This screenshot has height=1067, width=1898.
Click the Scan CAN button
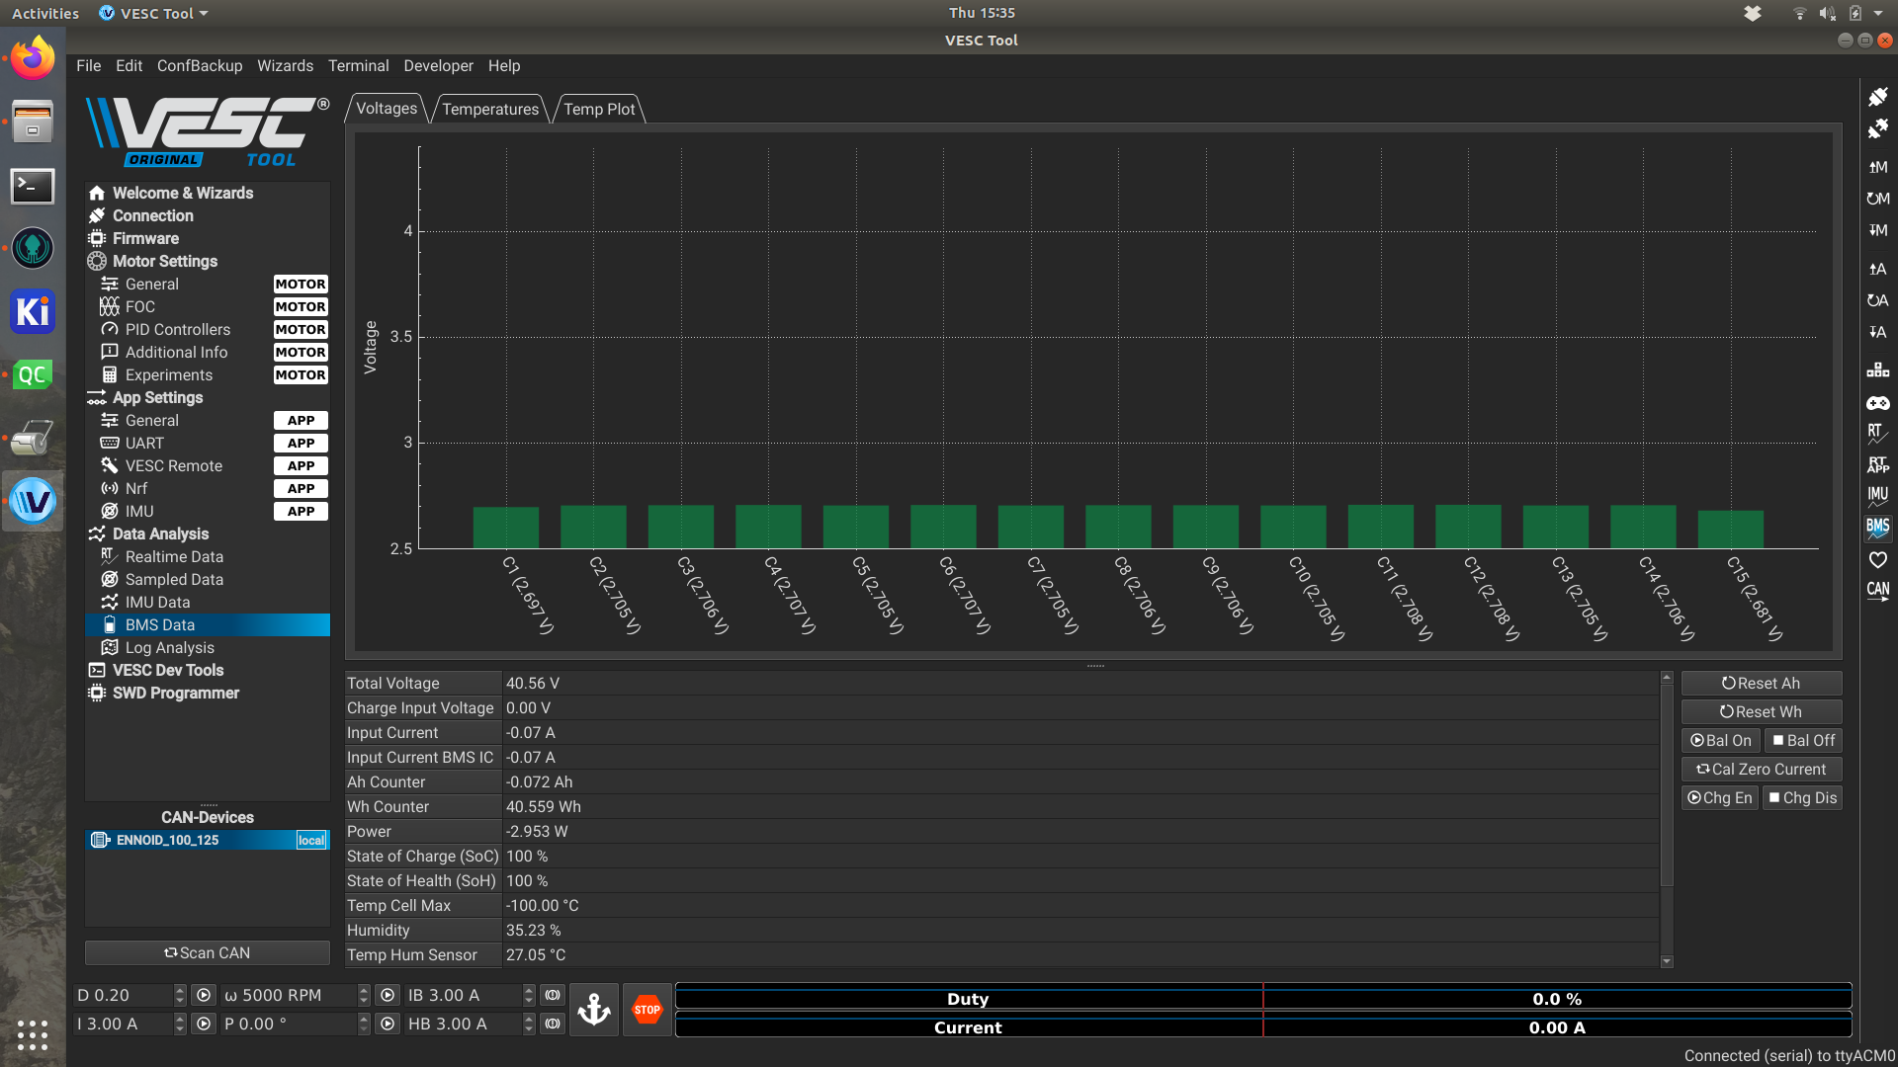(207, 952)
